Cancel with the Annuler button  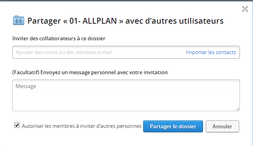pos(222,126)
